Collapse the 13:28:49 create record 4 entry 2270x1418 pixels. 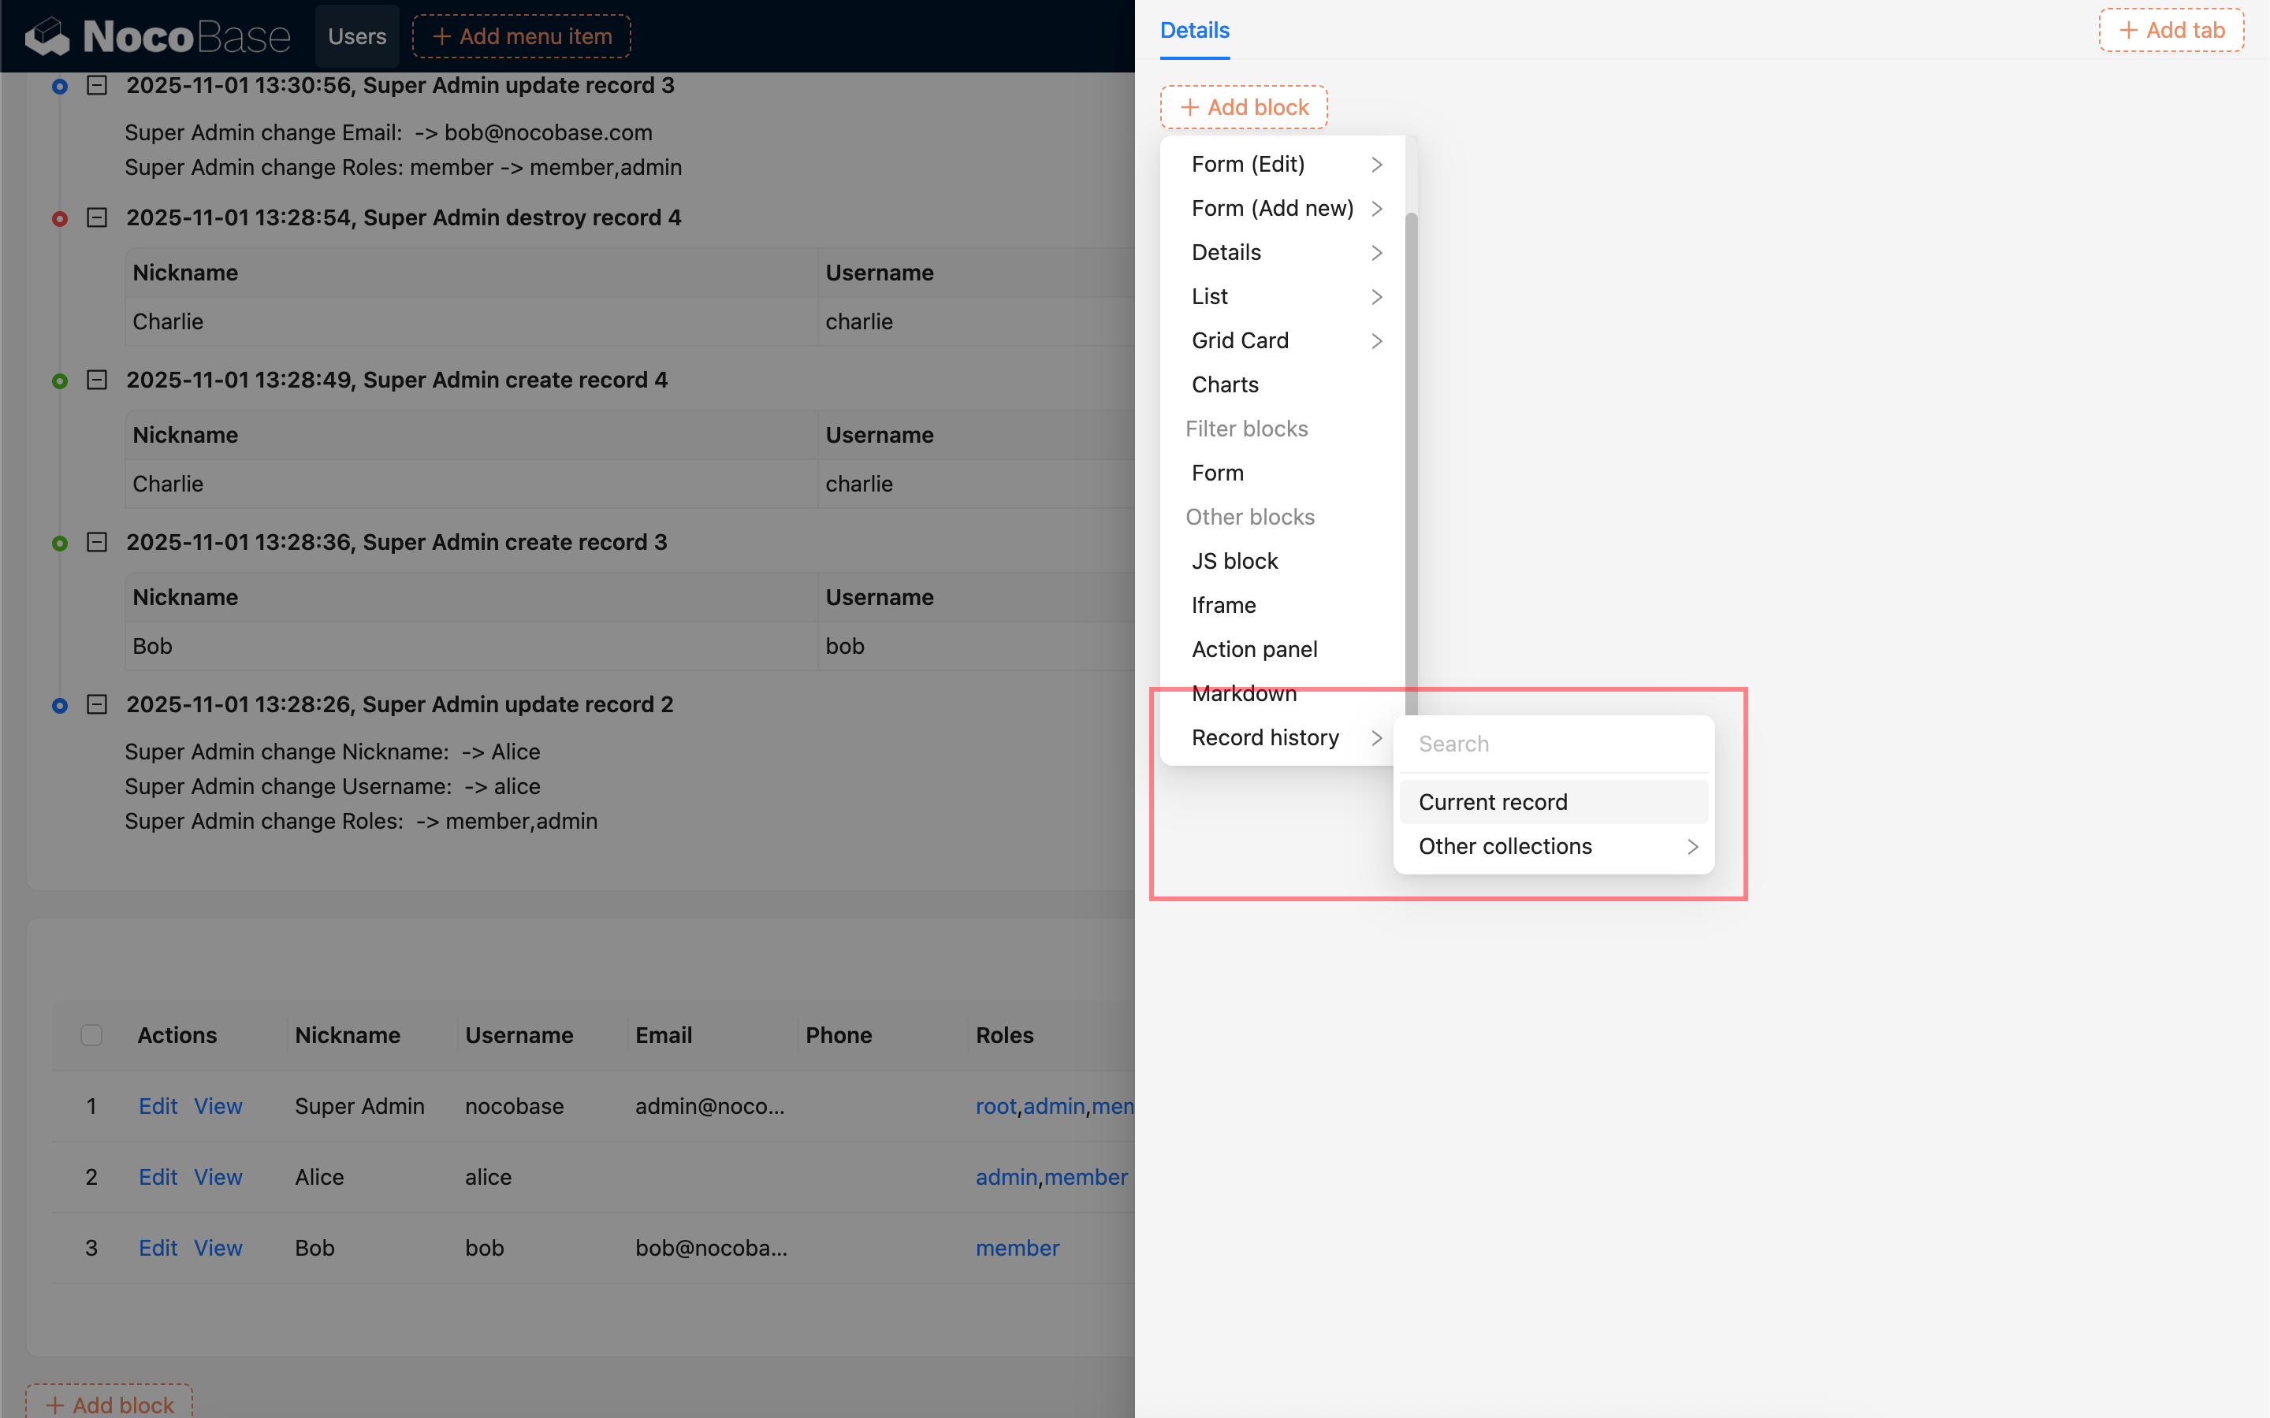(x=97, y=380)
